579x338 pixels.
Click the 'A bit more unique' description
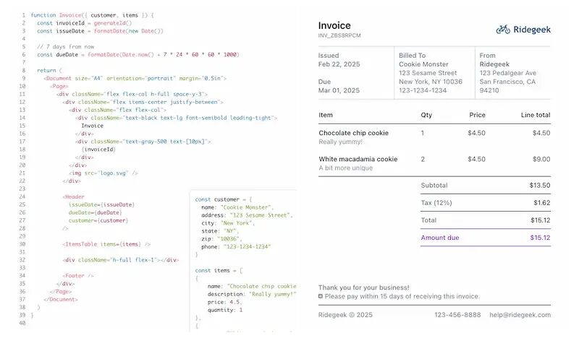[x=346, y=168]
